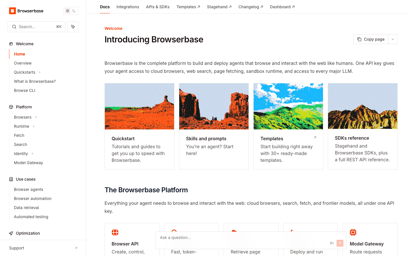Submit question with the arrow button

point(340,243)
